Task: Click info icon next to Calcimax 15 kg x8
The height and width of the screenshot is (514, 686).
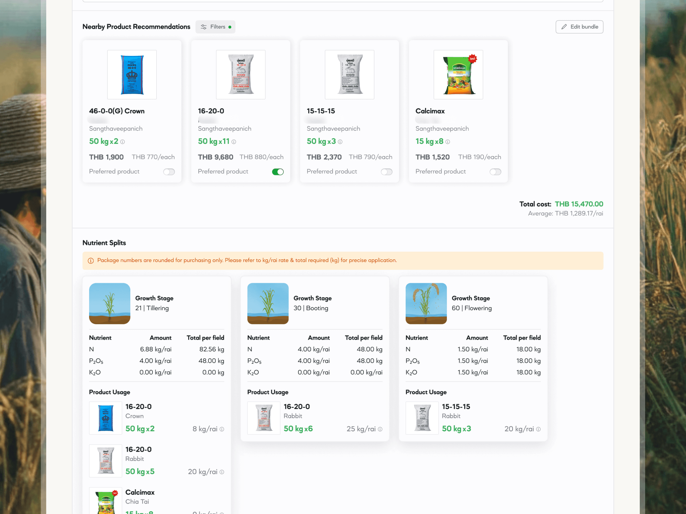Action: pos(448,142)
